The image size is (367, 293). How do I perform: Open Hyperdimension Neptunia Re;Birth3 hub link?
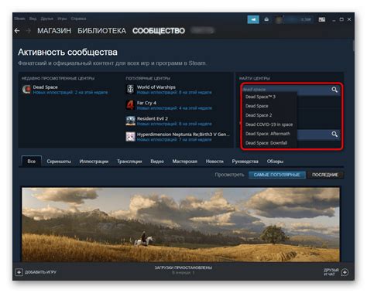(183, 135)
